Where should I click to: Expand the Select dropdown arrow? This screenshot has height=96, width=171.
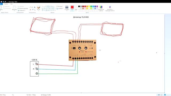click(14, 11)
